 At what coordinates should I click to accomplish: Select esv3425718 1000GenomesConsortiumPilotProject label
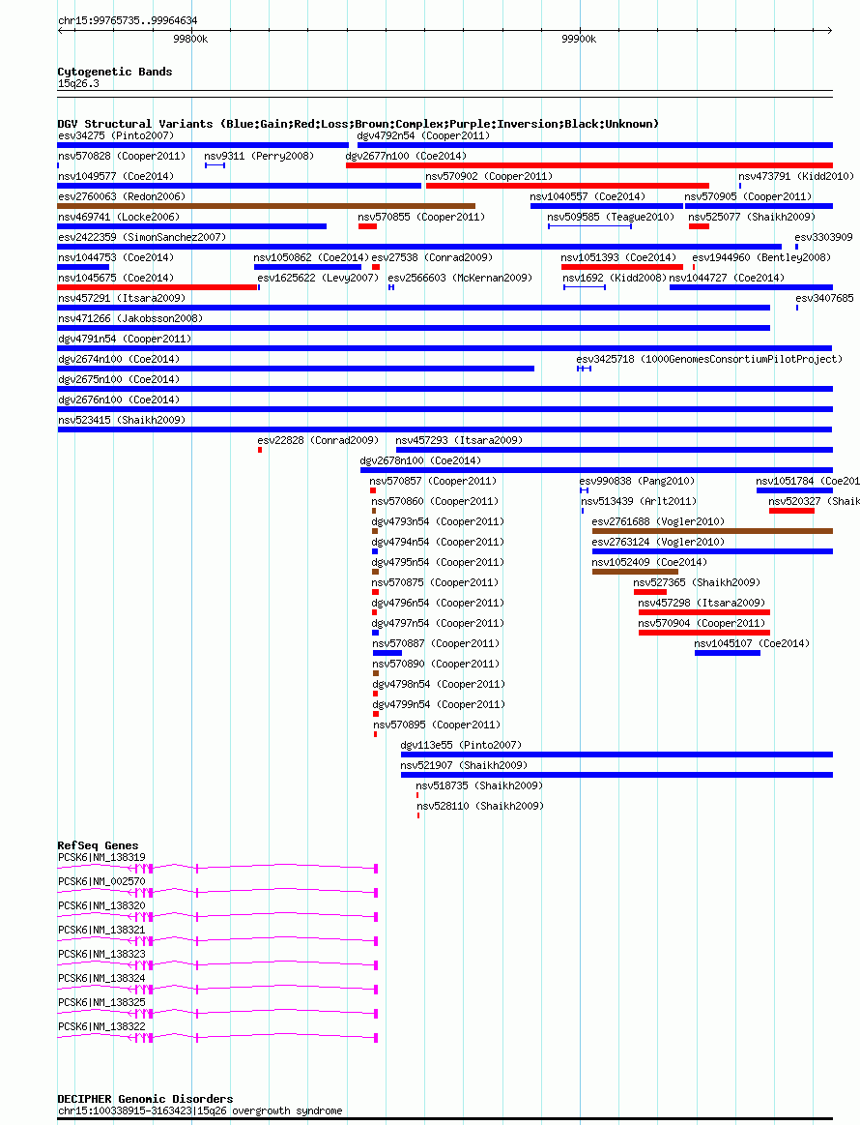(x=709, y=359)
